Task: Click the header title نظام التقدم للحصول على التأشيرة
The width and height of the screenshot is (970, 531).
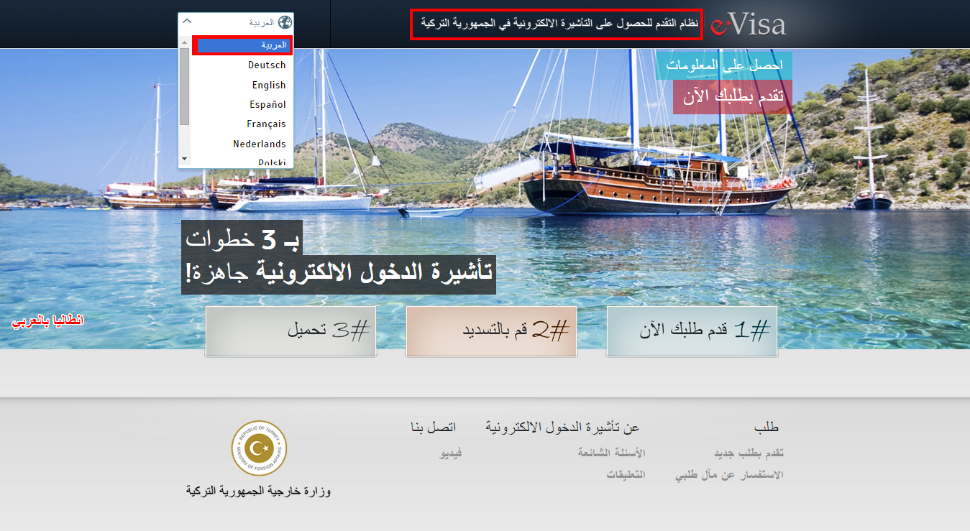Action: pyautogui.click(x=559, y=24)
